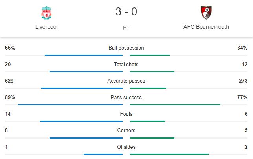
Task: Open the AFC Bournemouth team name link
Action: tap(206, 27)
